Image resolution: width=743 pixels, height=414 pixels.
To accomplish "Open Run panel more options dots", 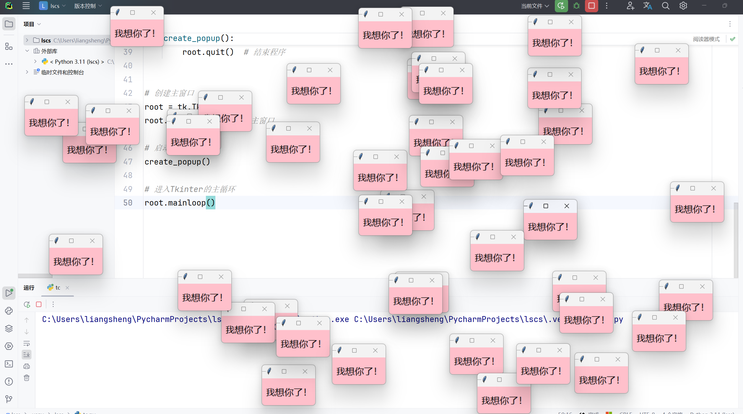I will coord(53,304).
